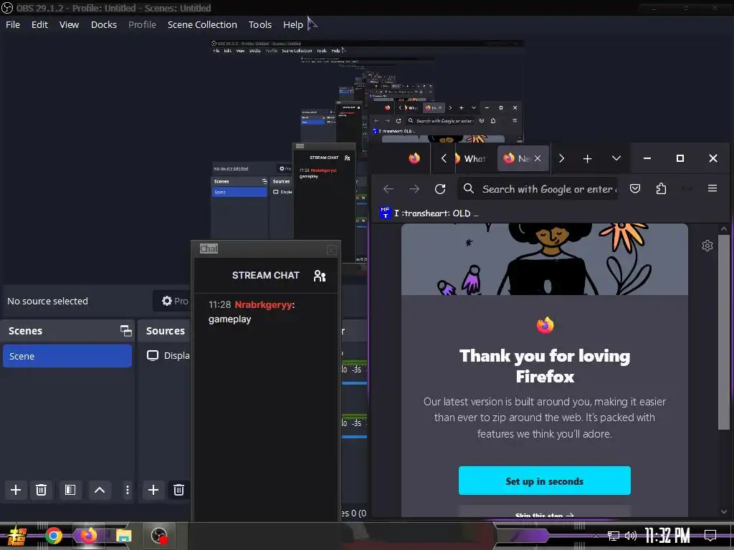Open Firefox View pinned icon
The image size is (734, 550).
414,158
